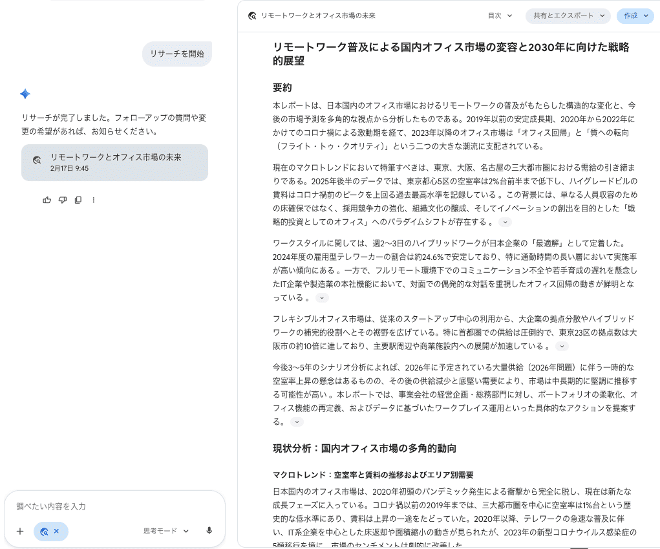Copy the response with the copy icon
This screenshot has height=549, width=660.
(x=78, y=200)
